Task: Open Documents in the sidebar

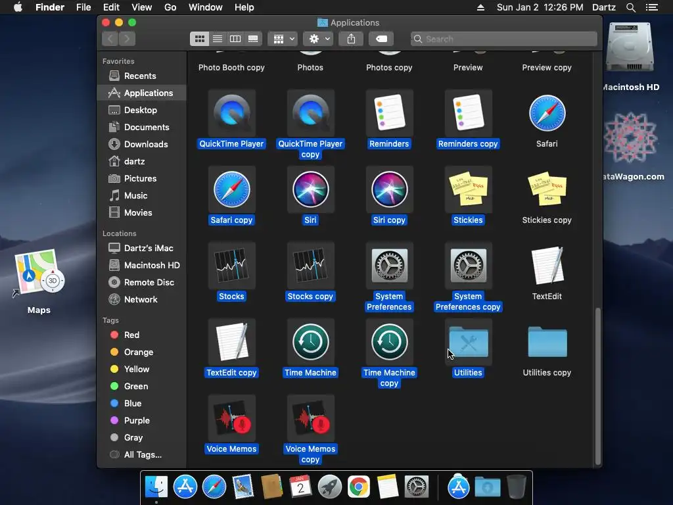Action: (142, 128)
